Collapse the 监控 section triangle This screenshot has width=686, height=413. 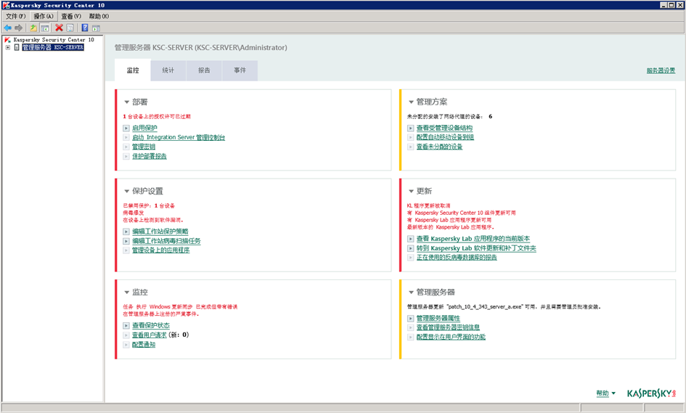click(126, 293)
